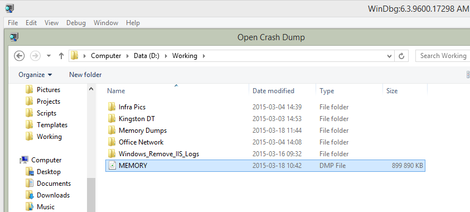The width and height of the screenshot is (470, 212).
Task: Select Pictures in the navigation pane
Action: [x=49, y=90]
